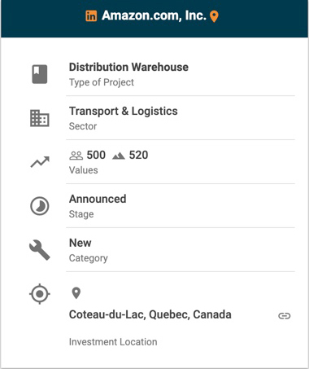Click the mountain icon beside 520
The image size is (309, 369).
pos(119,156)
